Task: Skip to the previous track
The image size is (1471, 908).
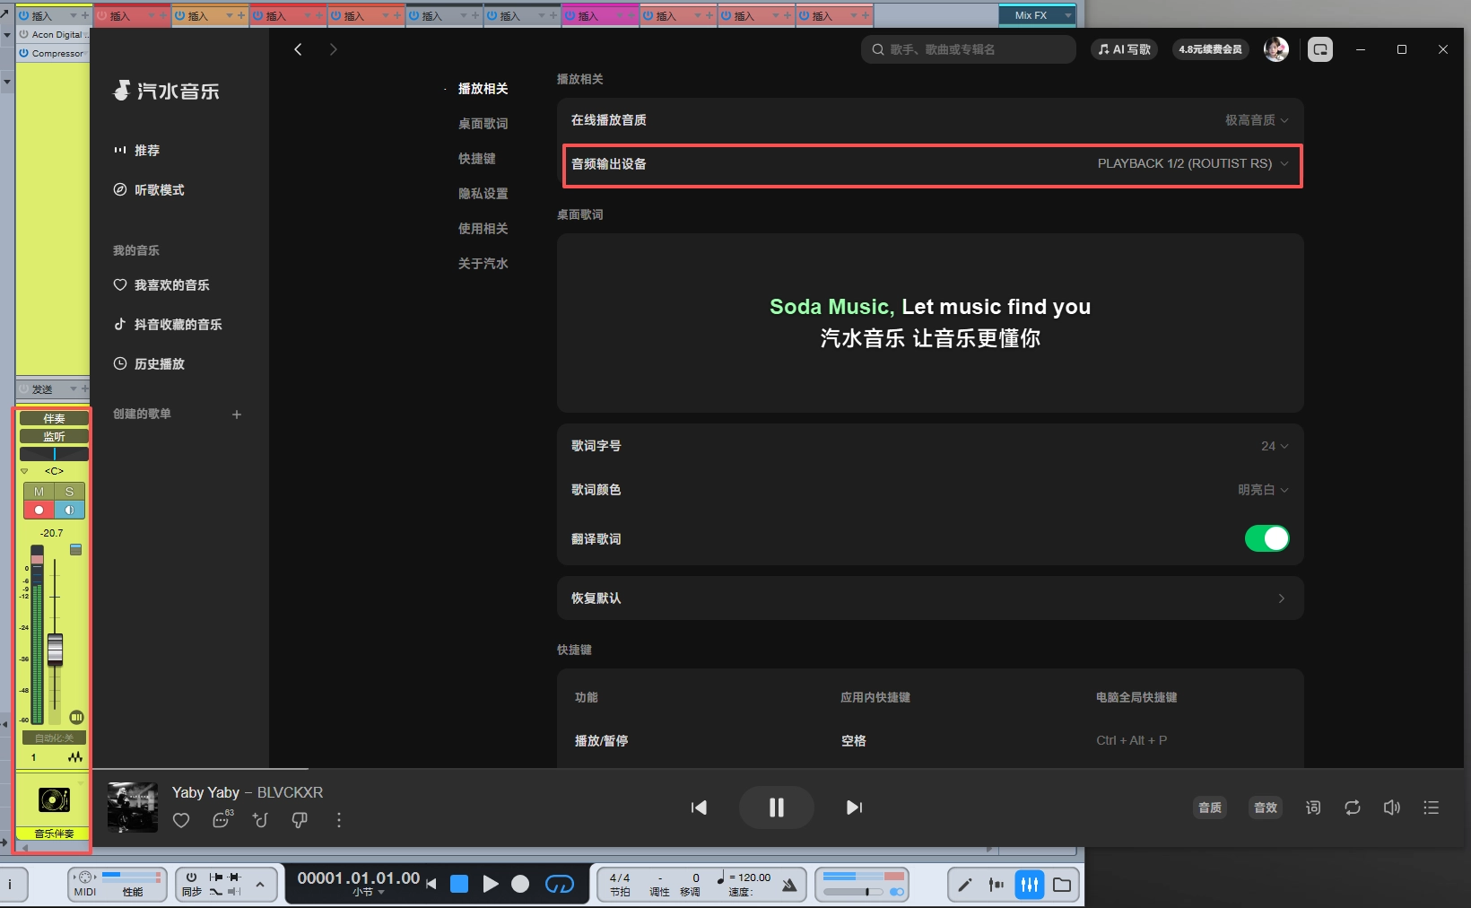Action: [x=700, y=808]
